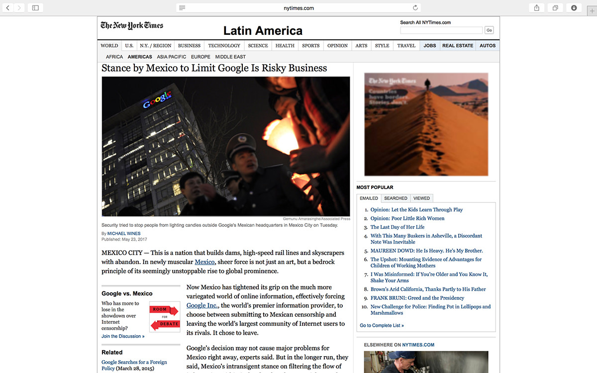Viewport: 597px width, 373px height.
Task: Click the desert dune advertisement image
Action: pyautogui.click(x=426, y=124)
